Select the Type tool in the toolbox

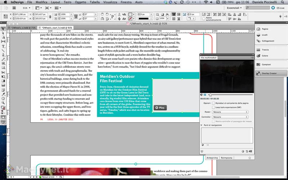point(3,46)
